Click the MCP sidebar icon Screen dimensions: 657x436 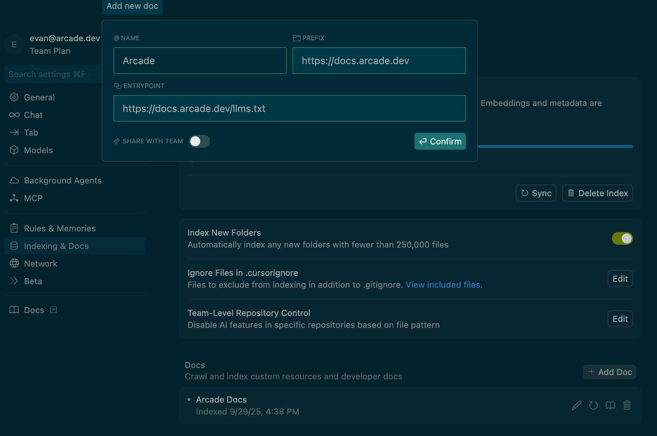click(14, 198)
